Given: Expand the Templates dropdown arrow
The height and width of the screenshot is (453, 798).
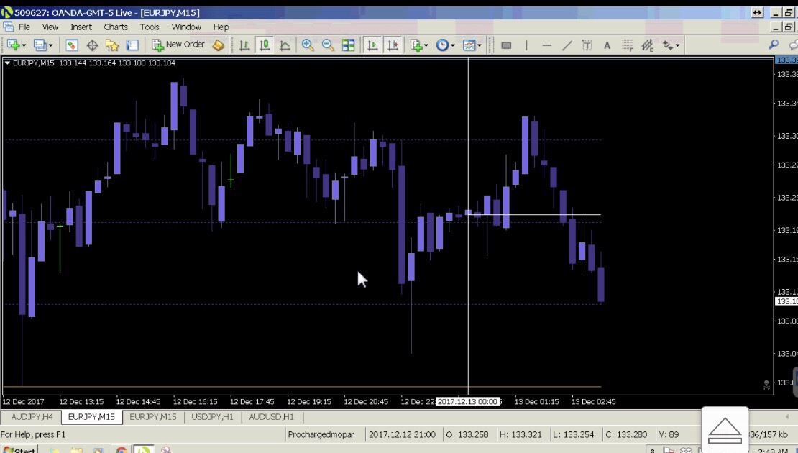Looking at the screenshot, I should pyautogui.click(x=480, y=46).
